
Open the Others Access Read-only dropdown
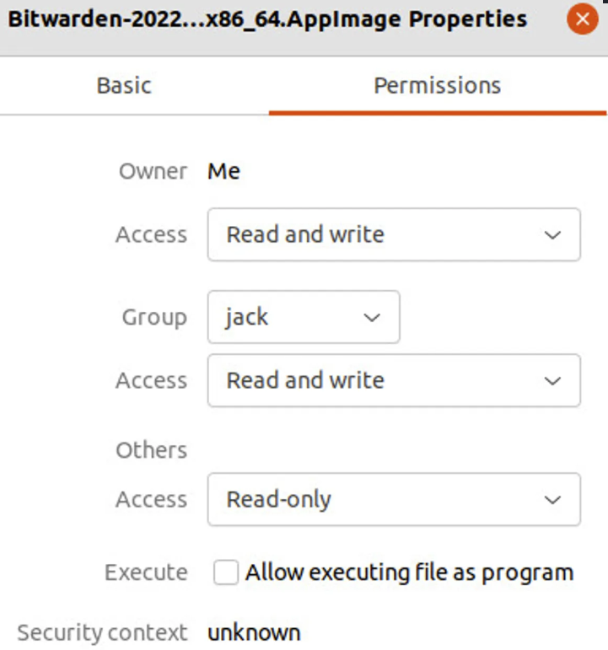click(393, 499)
